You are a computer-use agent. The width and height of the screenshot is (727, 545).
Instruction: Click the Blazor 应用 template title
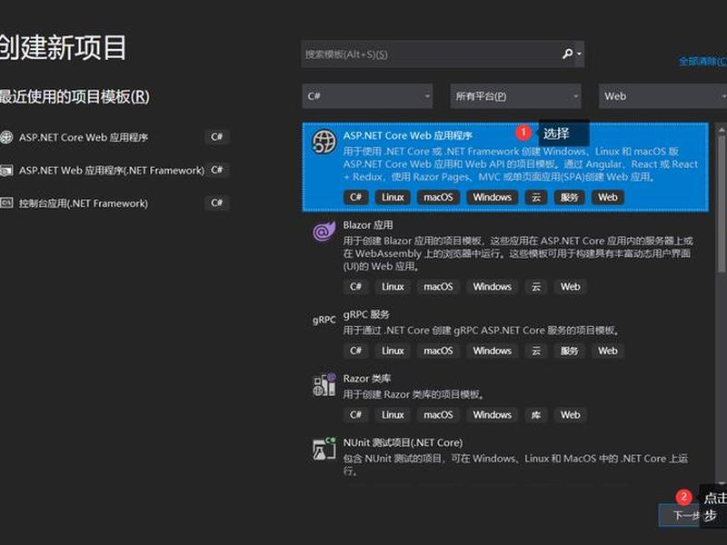(368, 224)
